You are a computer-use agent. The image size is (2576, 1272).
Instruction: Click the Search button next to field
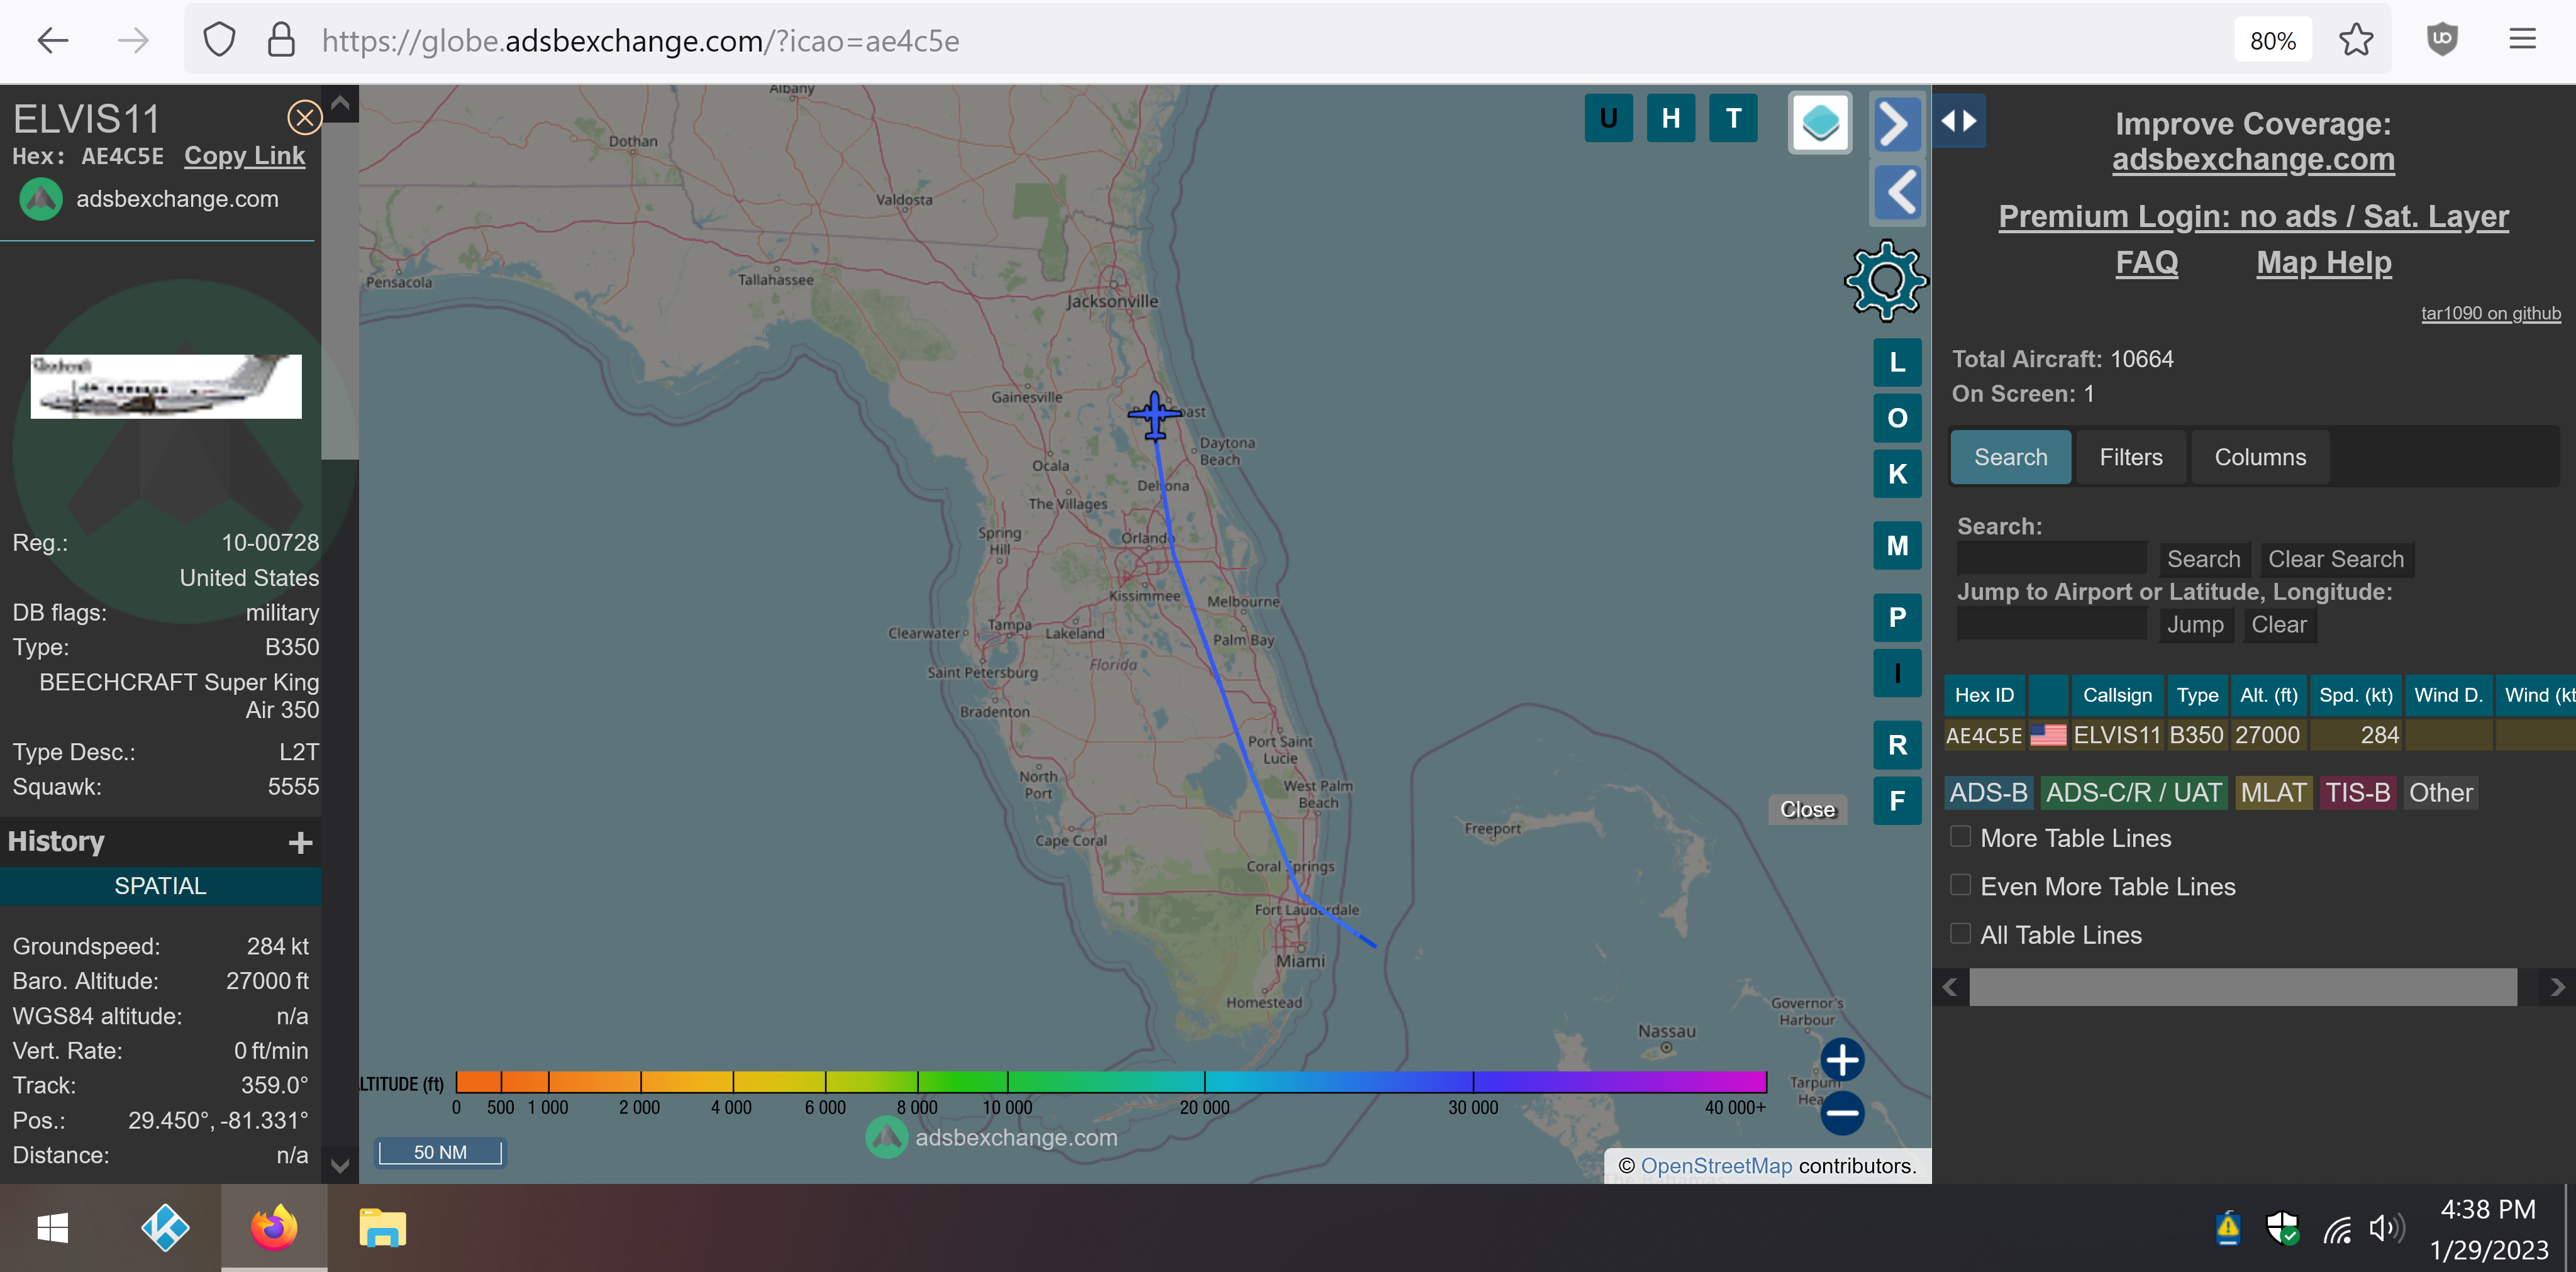pyautogui.click(x=2203, y=559)
